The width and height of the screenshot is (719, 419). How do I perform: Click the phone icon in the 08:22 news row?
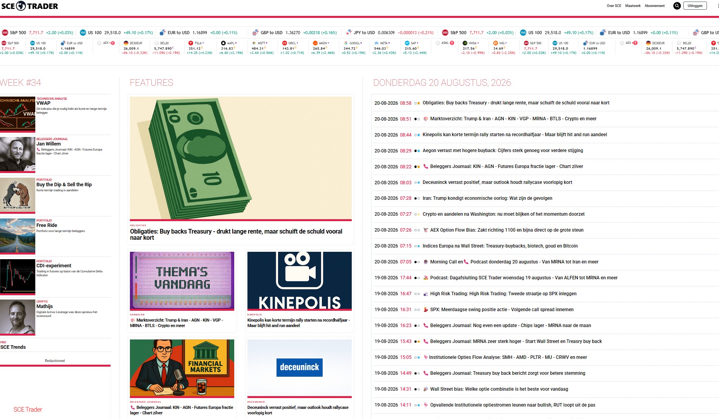pos(425,166)
